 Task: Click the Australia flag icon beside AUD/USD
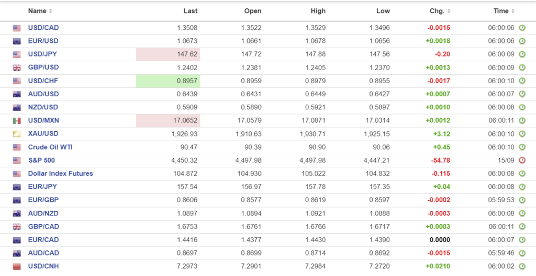(17, 94)
